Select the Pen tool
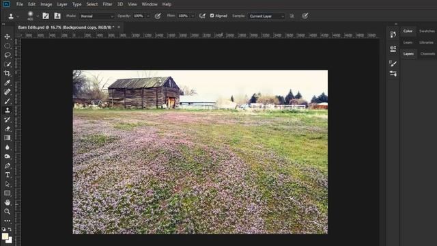The height and width of the screenshot is (246, 437). point(8,165)
